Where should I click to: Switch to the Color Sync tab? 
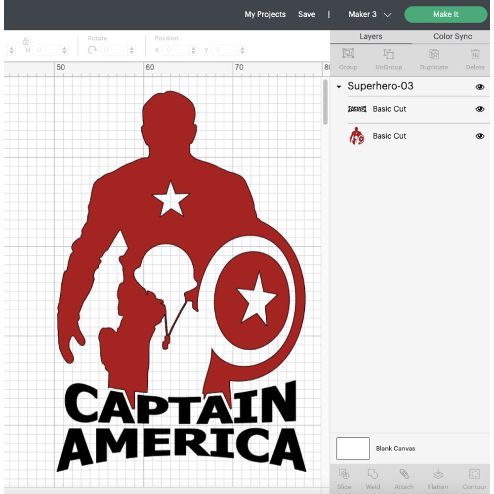pyautogui.click(x=452, y=36)
